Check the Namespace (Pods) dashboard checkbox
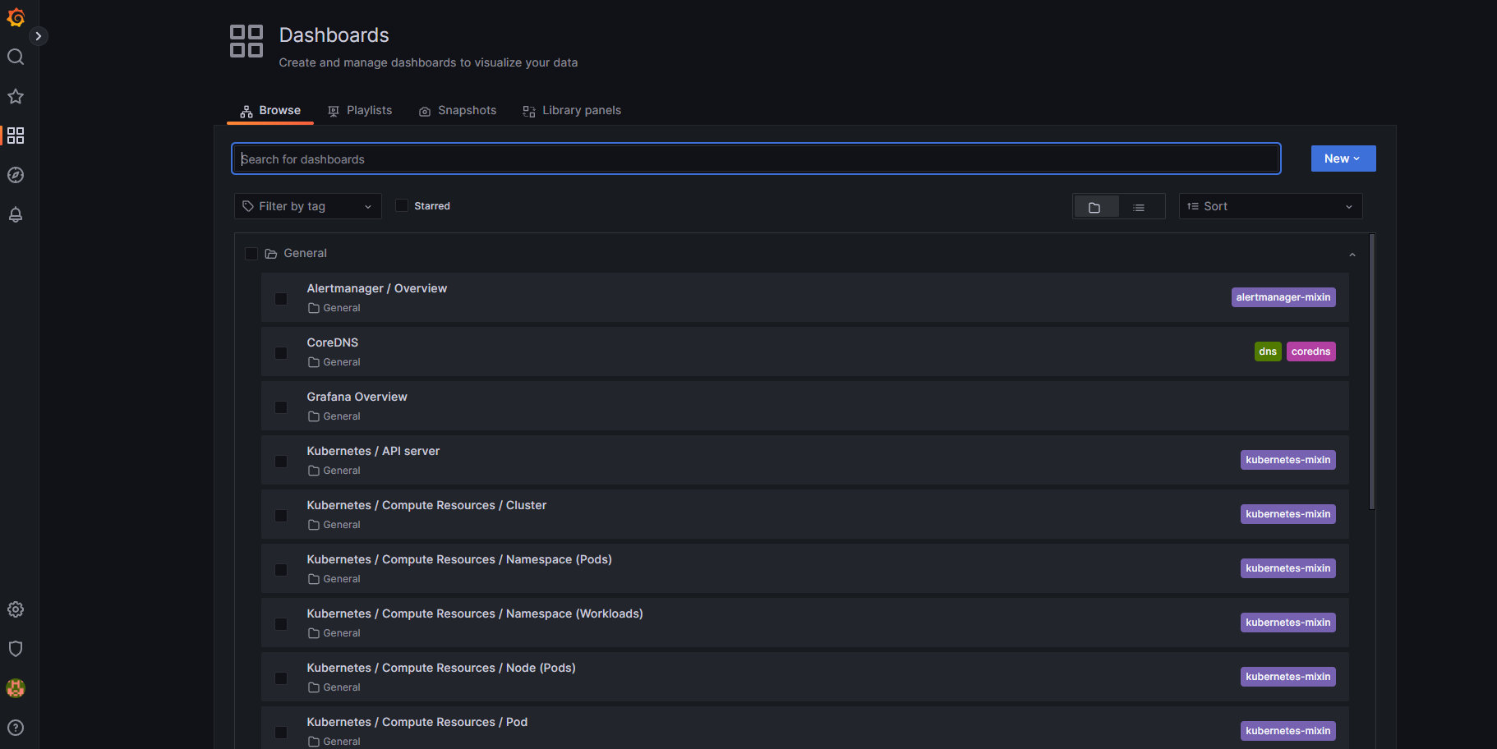The width and height of the screenshot is (1497, 749). pyautogui.click(x=281, y=570)
